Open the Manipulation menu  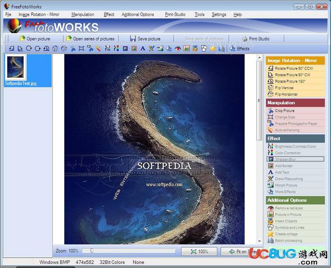pyautogui.click(x=83, y=15)
